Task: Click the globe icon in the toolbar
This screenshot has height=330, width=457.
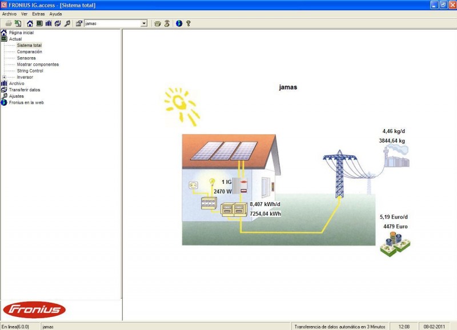Action: click(x=179, y=23)
